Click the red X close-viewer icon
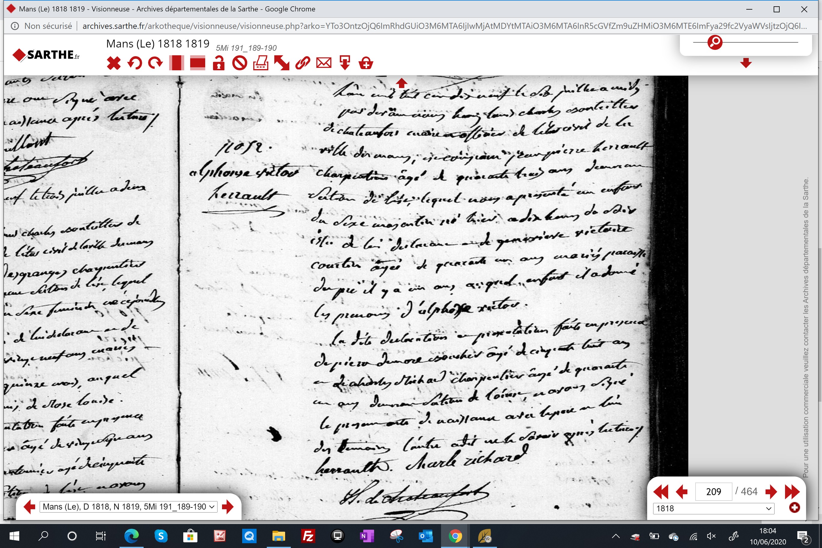The width and height of the screenshot is (822, 548). point(114,63)
